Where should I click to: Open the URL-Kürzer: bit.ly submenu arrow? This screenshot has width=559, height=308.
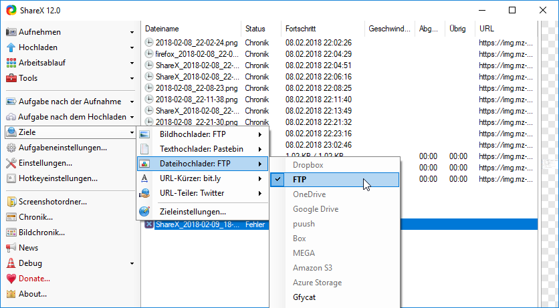pyautogui.click(x=260, y=178)
